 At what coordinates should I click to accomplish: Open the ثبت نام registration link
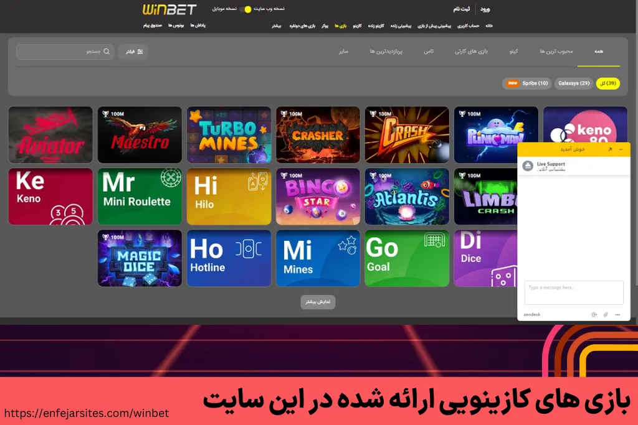[x=462, y=9]
